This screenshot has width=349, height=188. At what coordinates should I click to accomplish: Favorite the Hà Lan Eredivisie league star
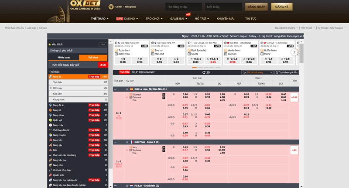tap(127, 186)
